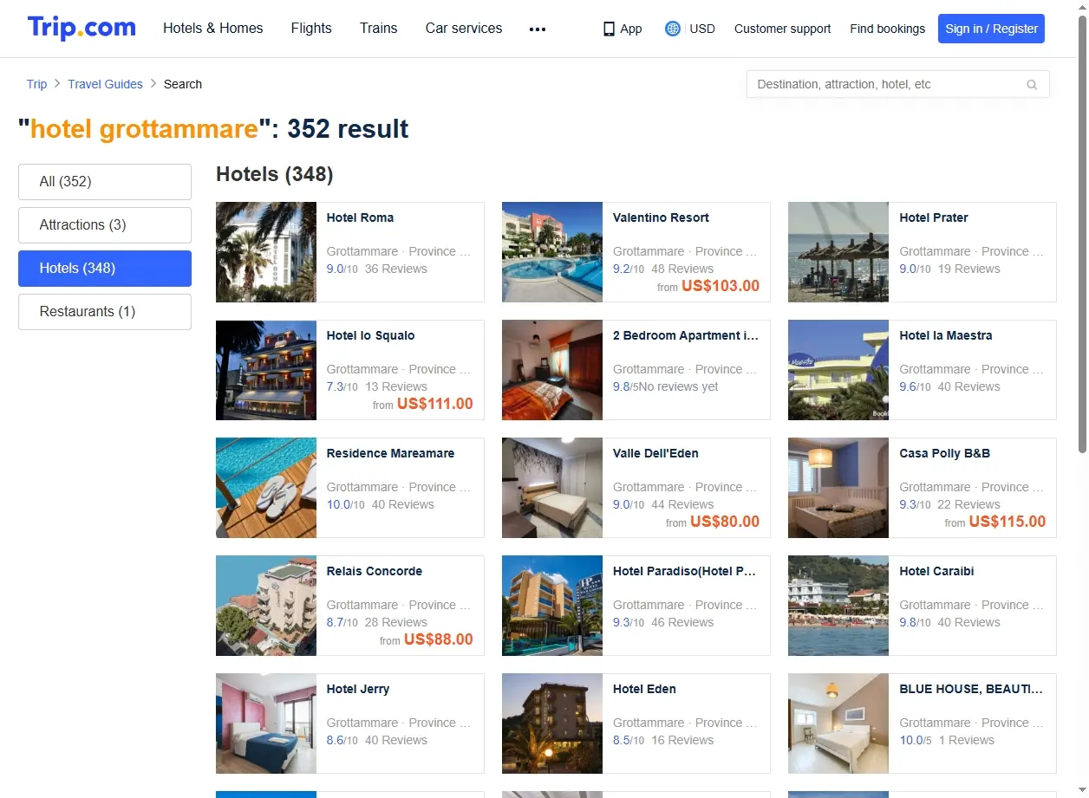The image size is (1089, 798).
Task: Click the Residence Mareamare title
Action: click(390, 453)
